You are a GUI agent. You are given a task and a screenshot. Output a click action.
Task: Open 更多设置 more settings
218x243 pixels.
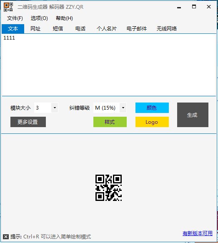pos(28,122)
